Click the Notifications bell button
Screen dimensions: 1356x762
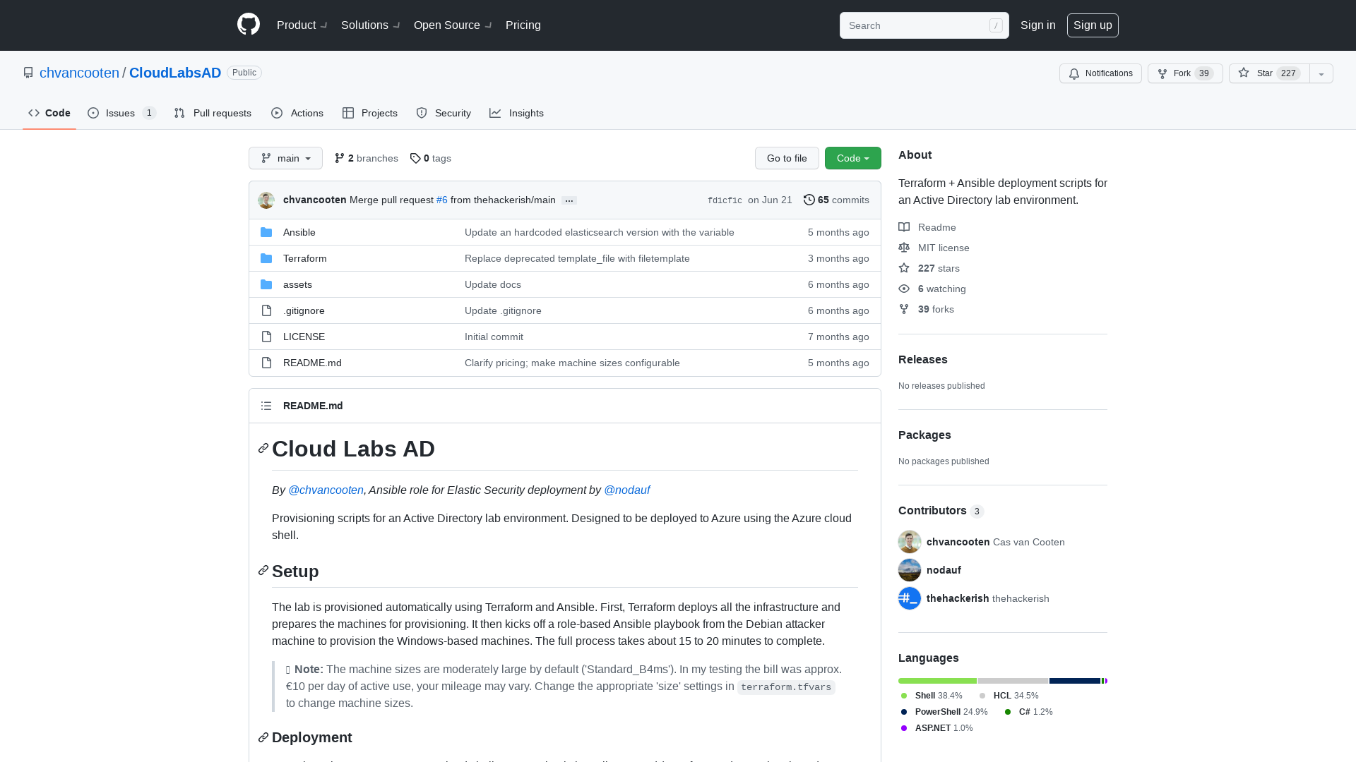click(x=1100, y=73)
